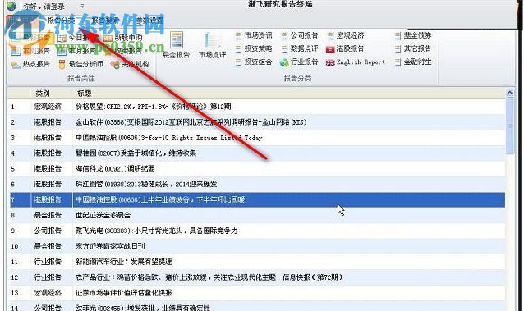Choose the 投资组合 category
The height and width of the screenshot is (311, 524).
point(254,62)
